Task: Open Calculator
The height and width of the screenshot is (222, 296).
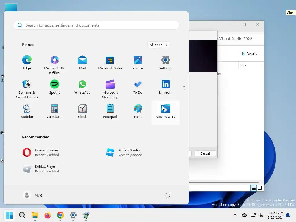Action: [x=55, y=111]
